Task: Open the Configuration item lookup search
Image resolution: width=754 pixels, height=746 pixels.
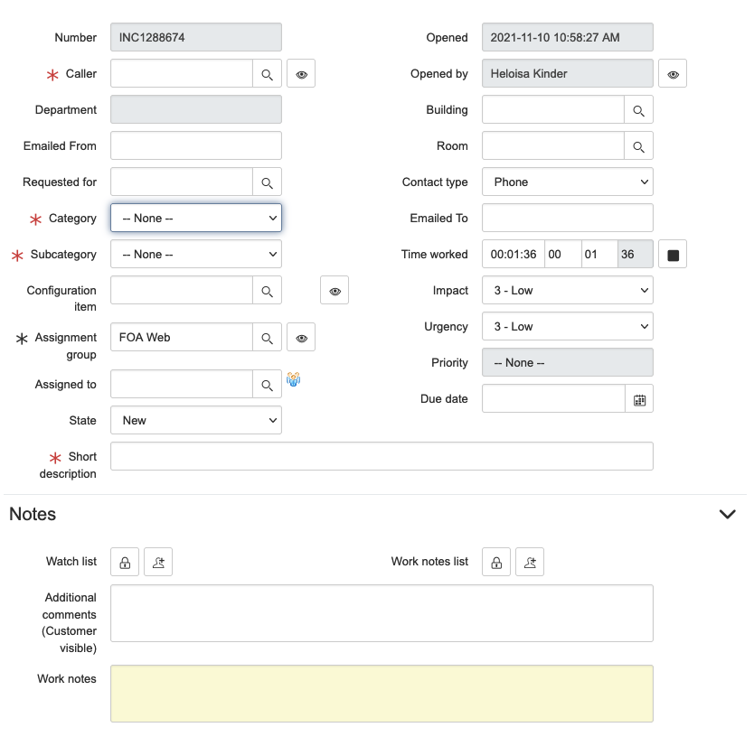Action: [267, 291]
